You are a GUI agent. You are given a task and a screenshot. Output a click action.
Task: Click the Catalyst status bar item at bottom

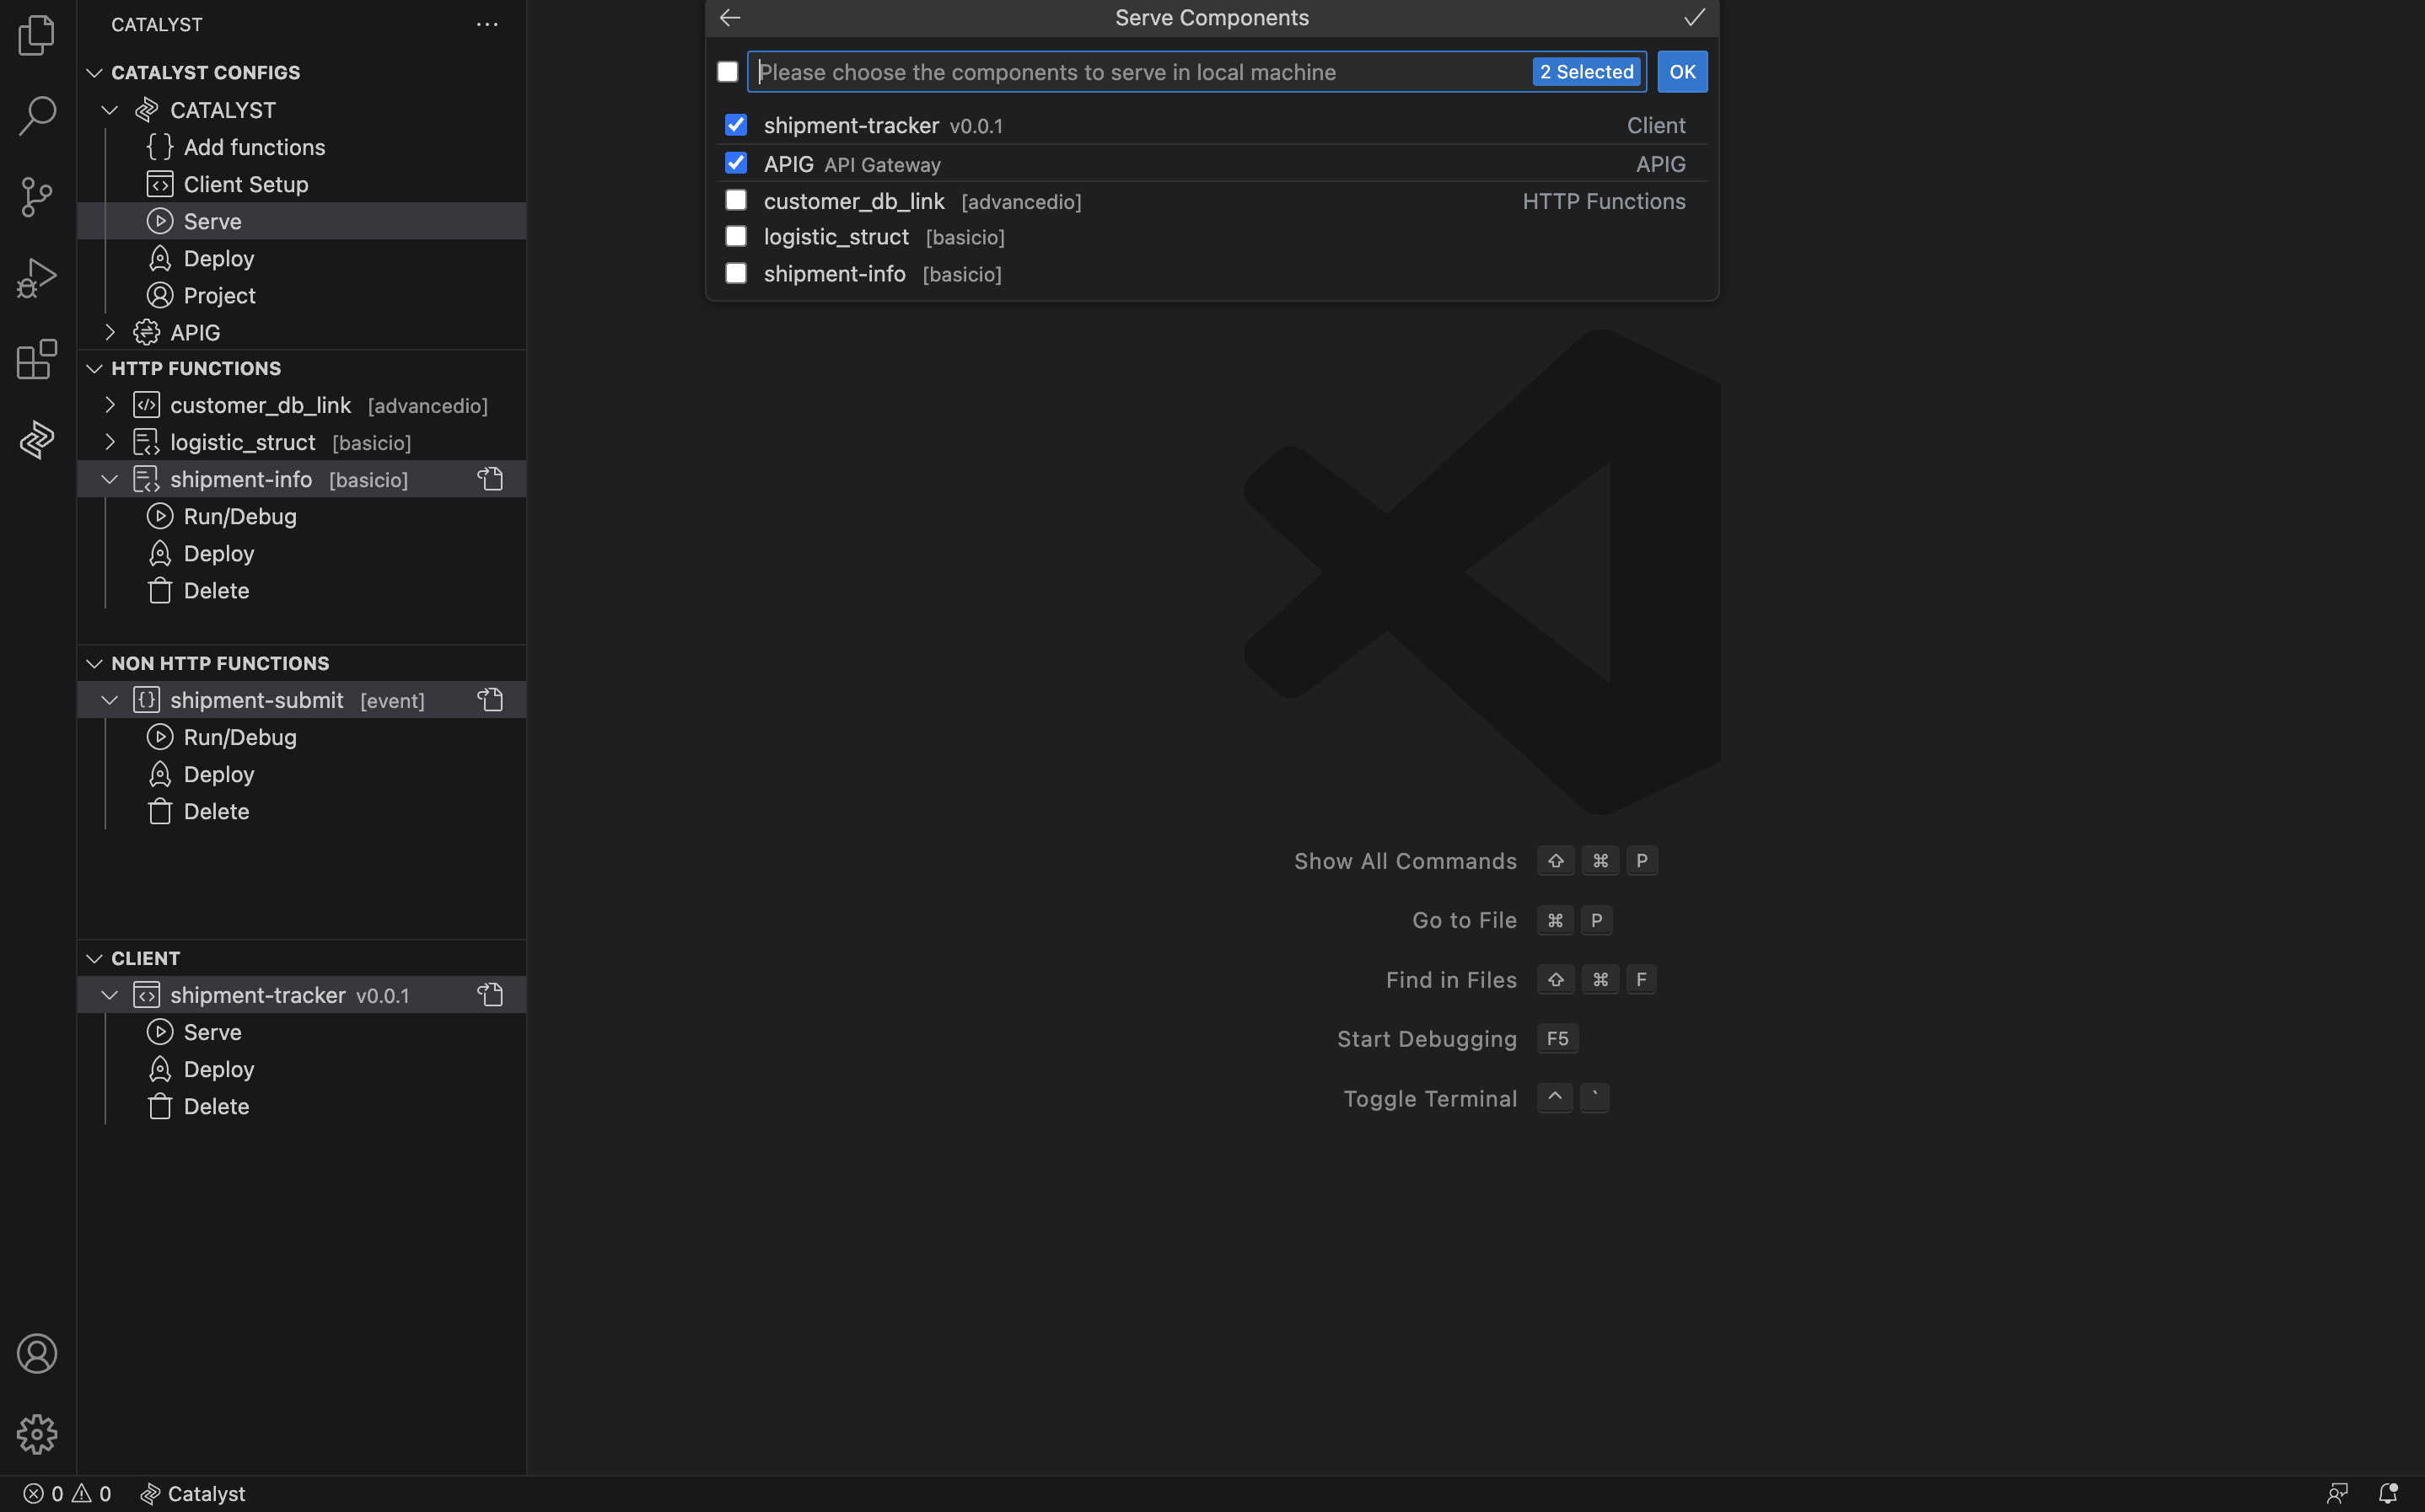pos(190,1493)
